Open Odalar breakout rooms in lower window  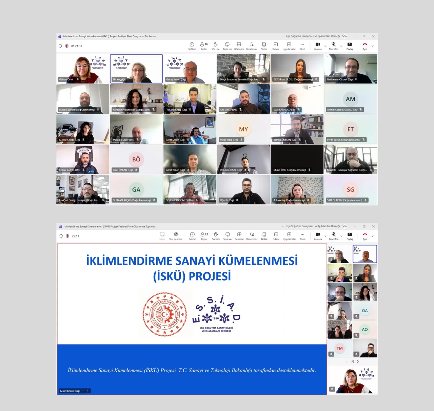[x=276, y=236]
